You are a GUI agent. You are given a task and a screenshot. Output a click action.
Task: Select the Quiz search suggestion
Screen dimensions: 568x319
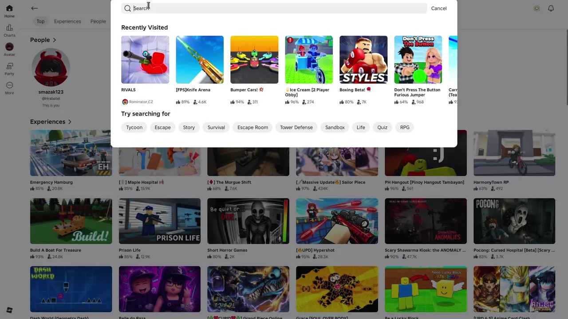click(382, 127)
